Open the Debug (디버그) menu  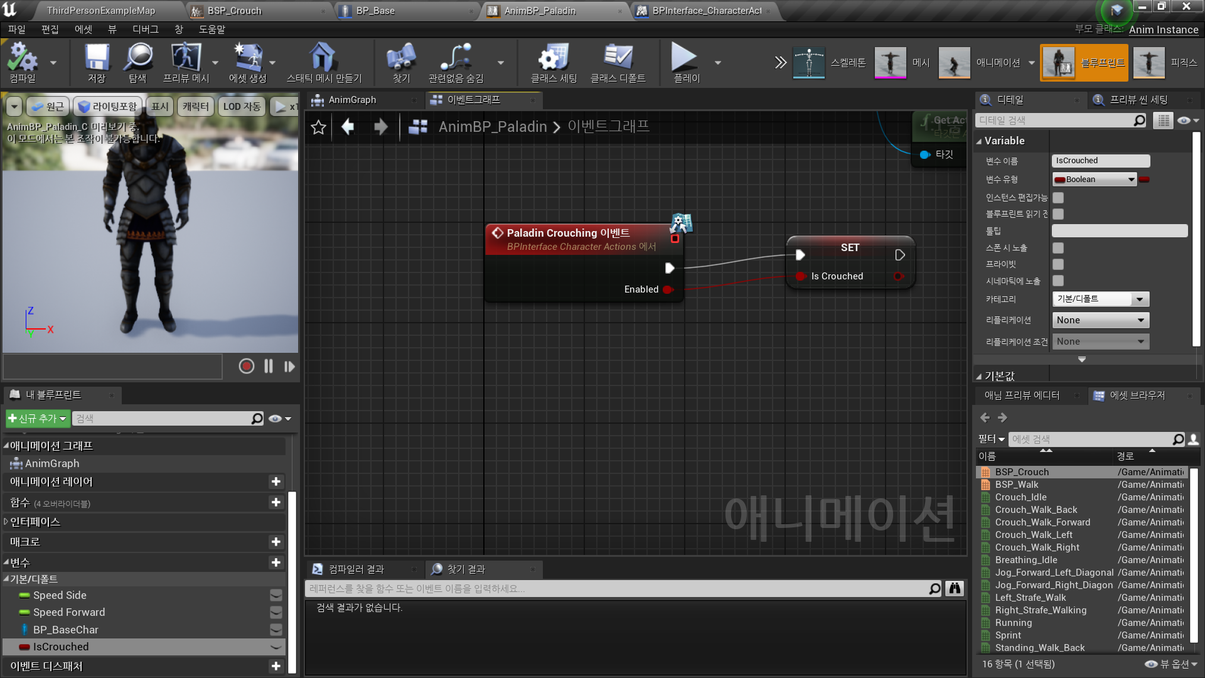tap(145, 30)
